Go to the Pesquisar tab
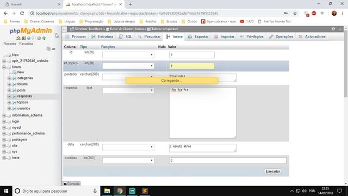 tap(149, 36)
